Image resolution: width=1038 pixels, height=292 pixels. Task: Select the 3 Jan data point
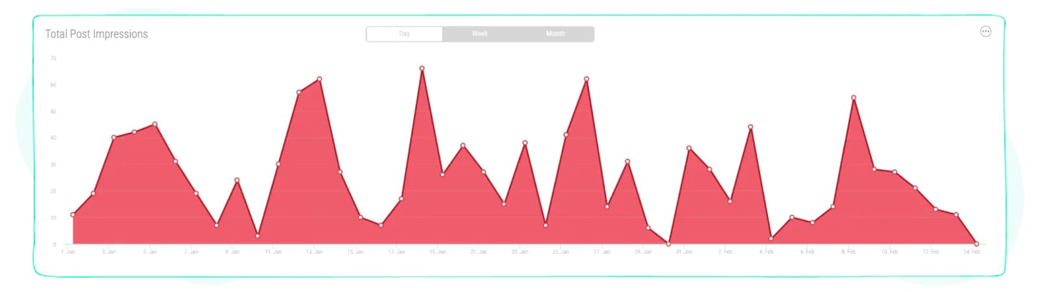[114, 138]
